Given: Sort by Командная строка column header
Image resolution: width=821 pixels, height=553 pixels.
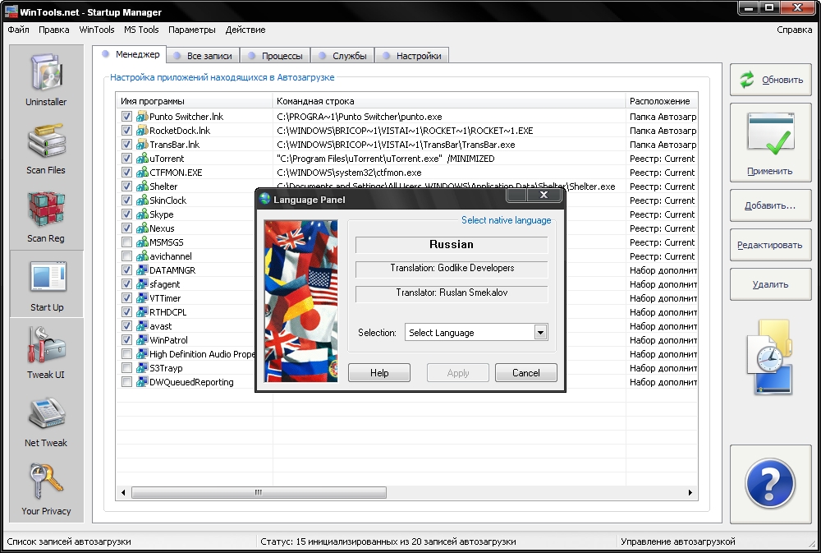Looking at the screenshot, I should point(449,101).
